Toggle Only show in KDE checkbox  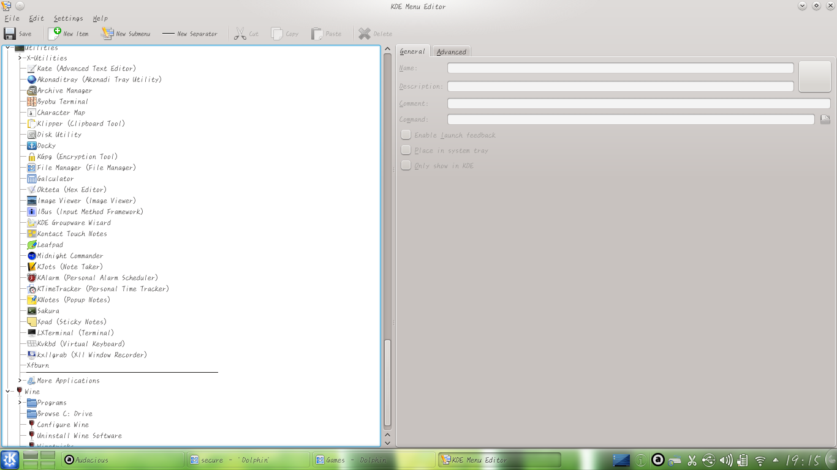pos(406,165)
